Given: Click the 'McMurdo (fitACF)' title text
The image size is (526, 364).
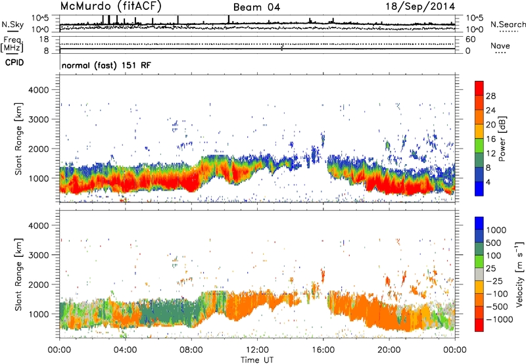Looking at the screenshot, I should 110,6.
